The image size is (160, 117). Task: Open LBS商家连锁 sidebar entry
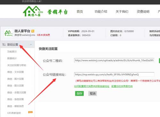coord(14,113)
